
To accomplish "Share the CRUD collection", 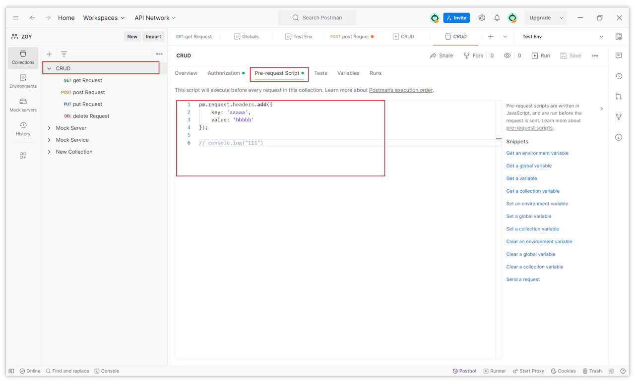I will pyautogui.click(x=442, y=55).
